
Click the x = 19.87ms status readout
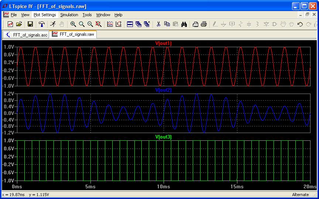click(14, 195)
